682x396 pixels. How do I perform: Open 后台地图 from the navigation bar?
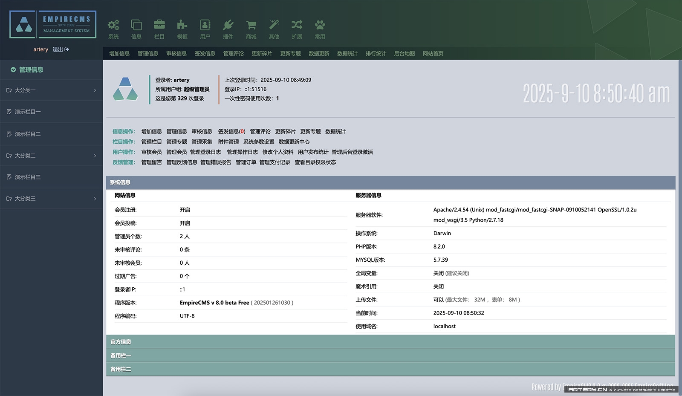[x=404, y=53]
